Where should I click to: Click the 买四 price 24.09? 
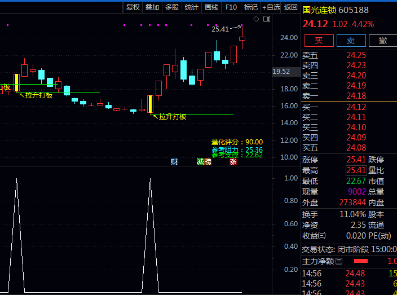(x=356, y=138)
